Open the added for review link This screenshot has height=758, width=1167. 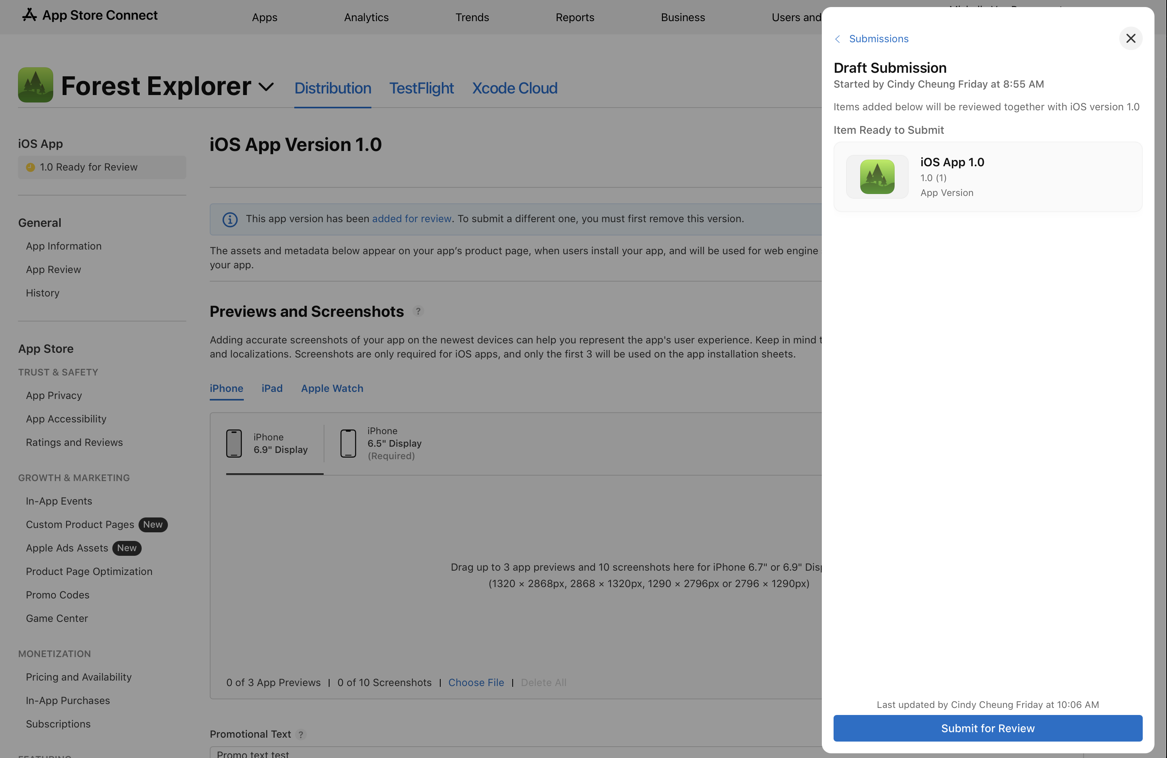(411, 219)
